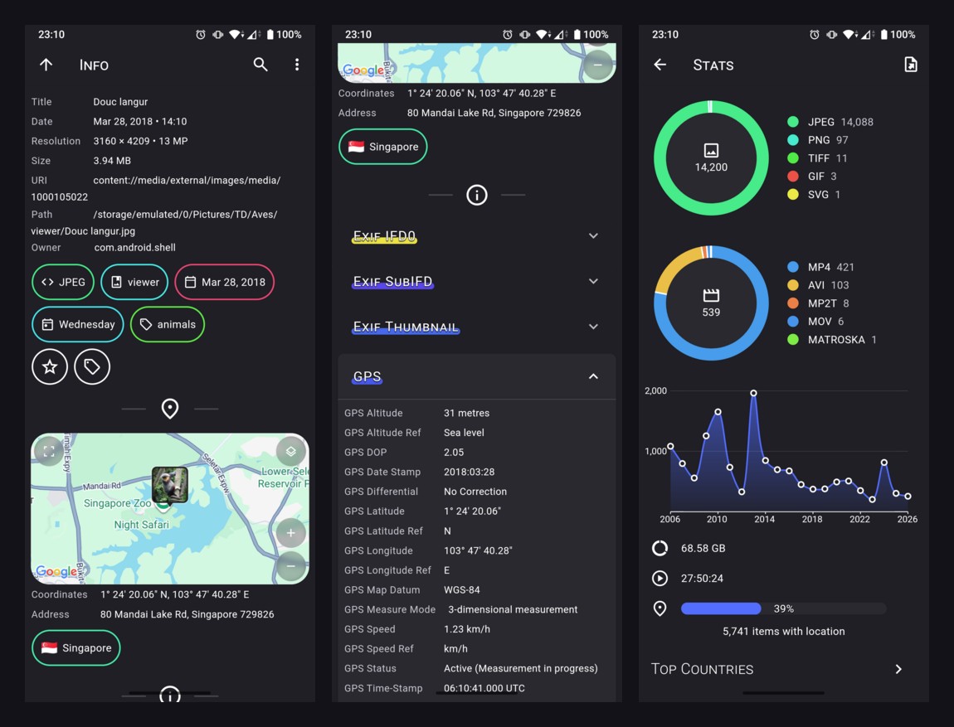Select the AVI 103 legend item
The height and width of the screenshot is (727, 954).
point(818,285)
